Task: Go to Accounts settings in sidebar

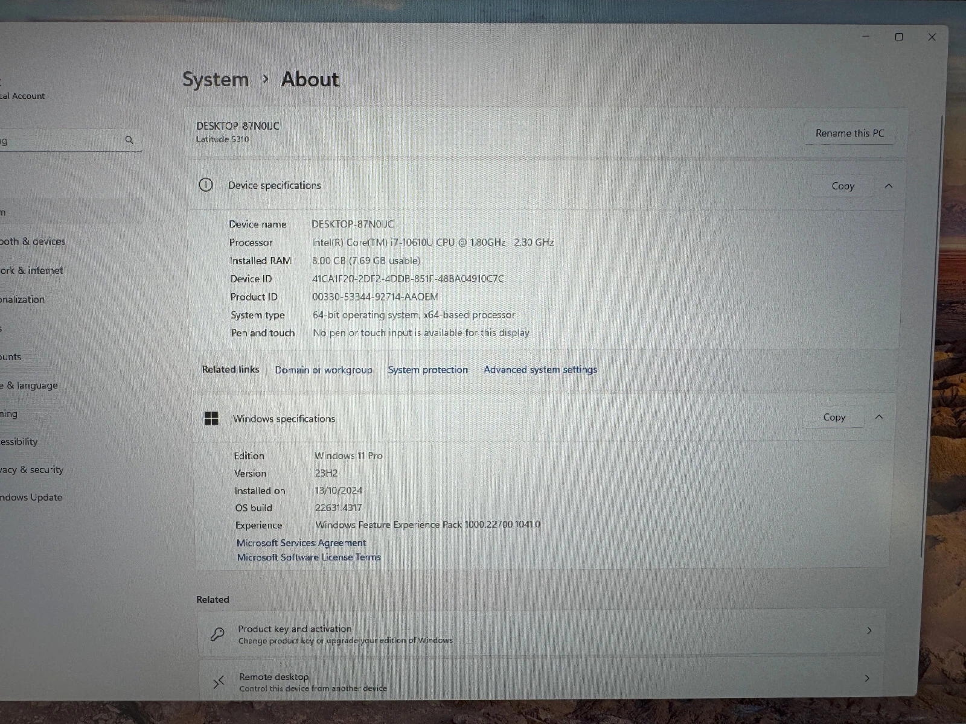Action: [11, 357]
